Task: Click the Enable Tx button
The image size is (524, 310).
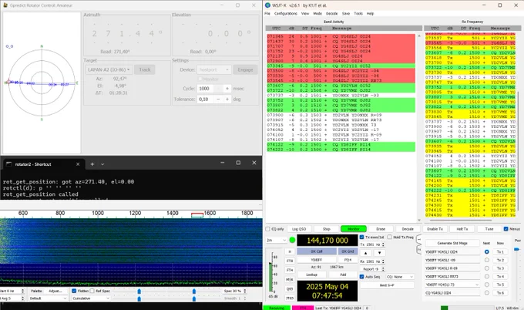Action: (435, 229)
